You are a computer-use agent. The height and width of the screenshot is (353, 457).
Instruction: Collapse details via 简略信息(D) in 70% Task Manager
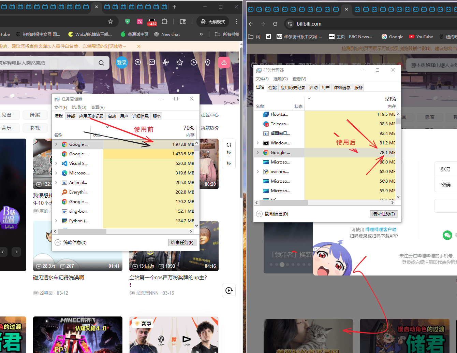tap(71, 242)
